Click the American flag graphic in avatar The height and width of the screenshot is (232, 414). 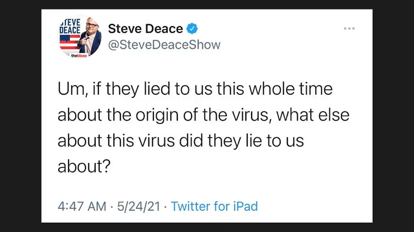[x=69, y=42]
